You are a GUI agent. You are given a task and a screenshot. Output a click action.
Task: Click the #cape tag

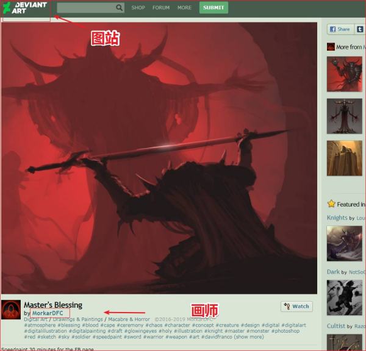pyautogui.click(x=107, y=325)
